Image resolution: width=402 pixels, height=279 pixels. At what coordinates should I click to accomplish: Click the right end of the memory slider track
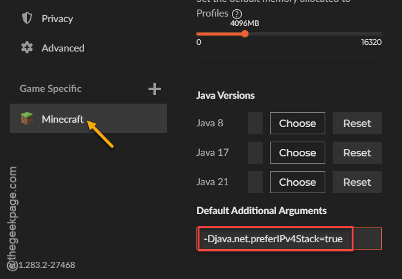tap(381, 34)
